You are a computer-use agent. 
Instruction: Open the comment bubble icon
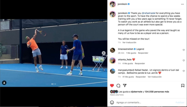coord(118,86)
